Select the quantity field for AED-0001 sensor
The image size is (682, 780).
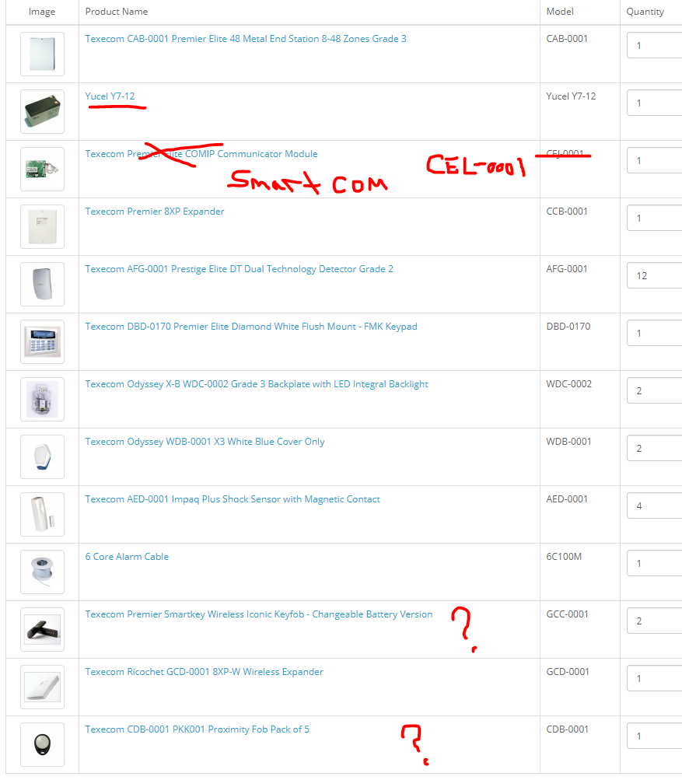click(x=655, y=506)
